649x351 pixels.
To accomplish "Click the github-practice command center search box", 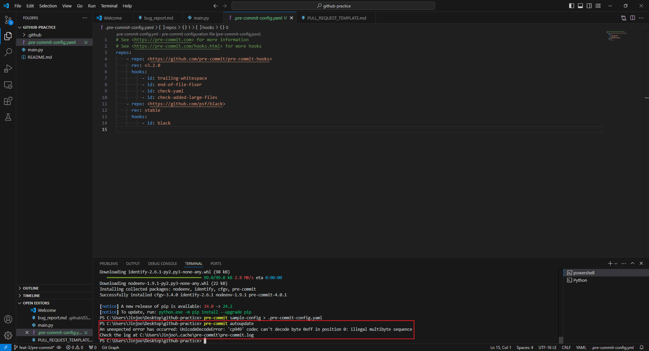I will (x=333, y=6).
